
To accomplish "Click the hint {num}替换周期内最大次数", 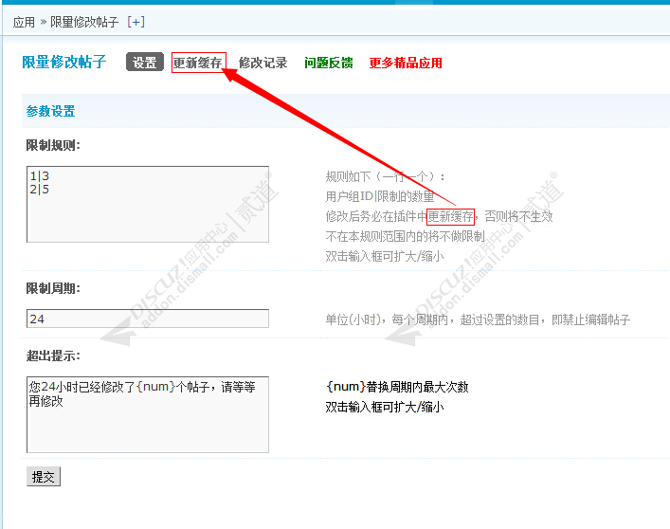I will [x=397, y=387].
